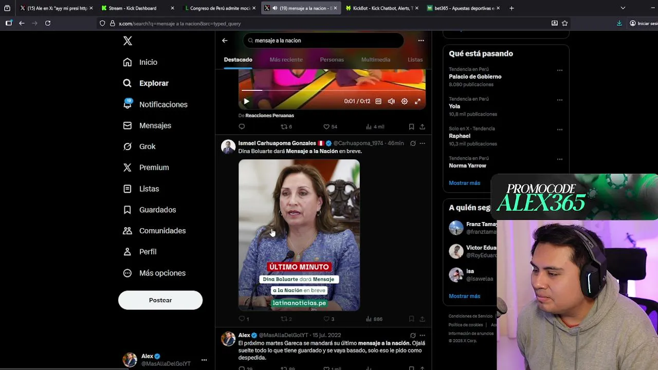Enter video fullscreen mode
The height and width of the screenshot is (370, 658).
417,101
